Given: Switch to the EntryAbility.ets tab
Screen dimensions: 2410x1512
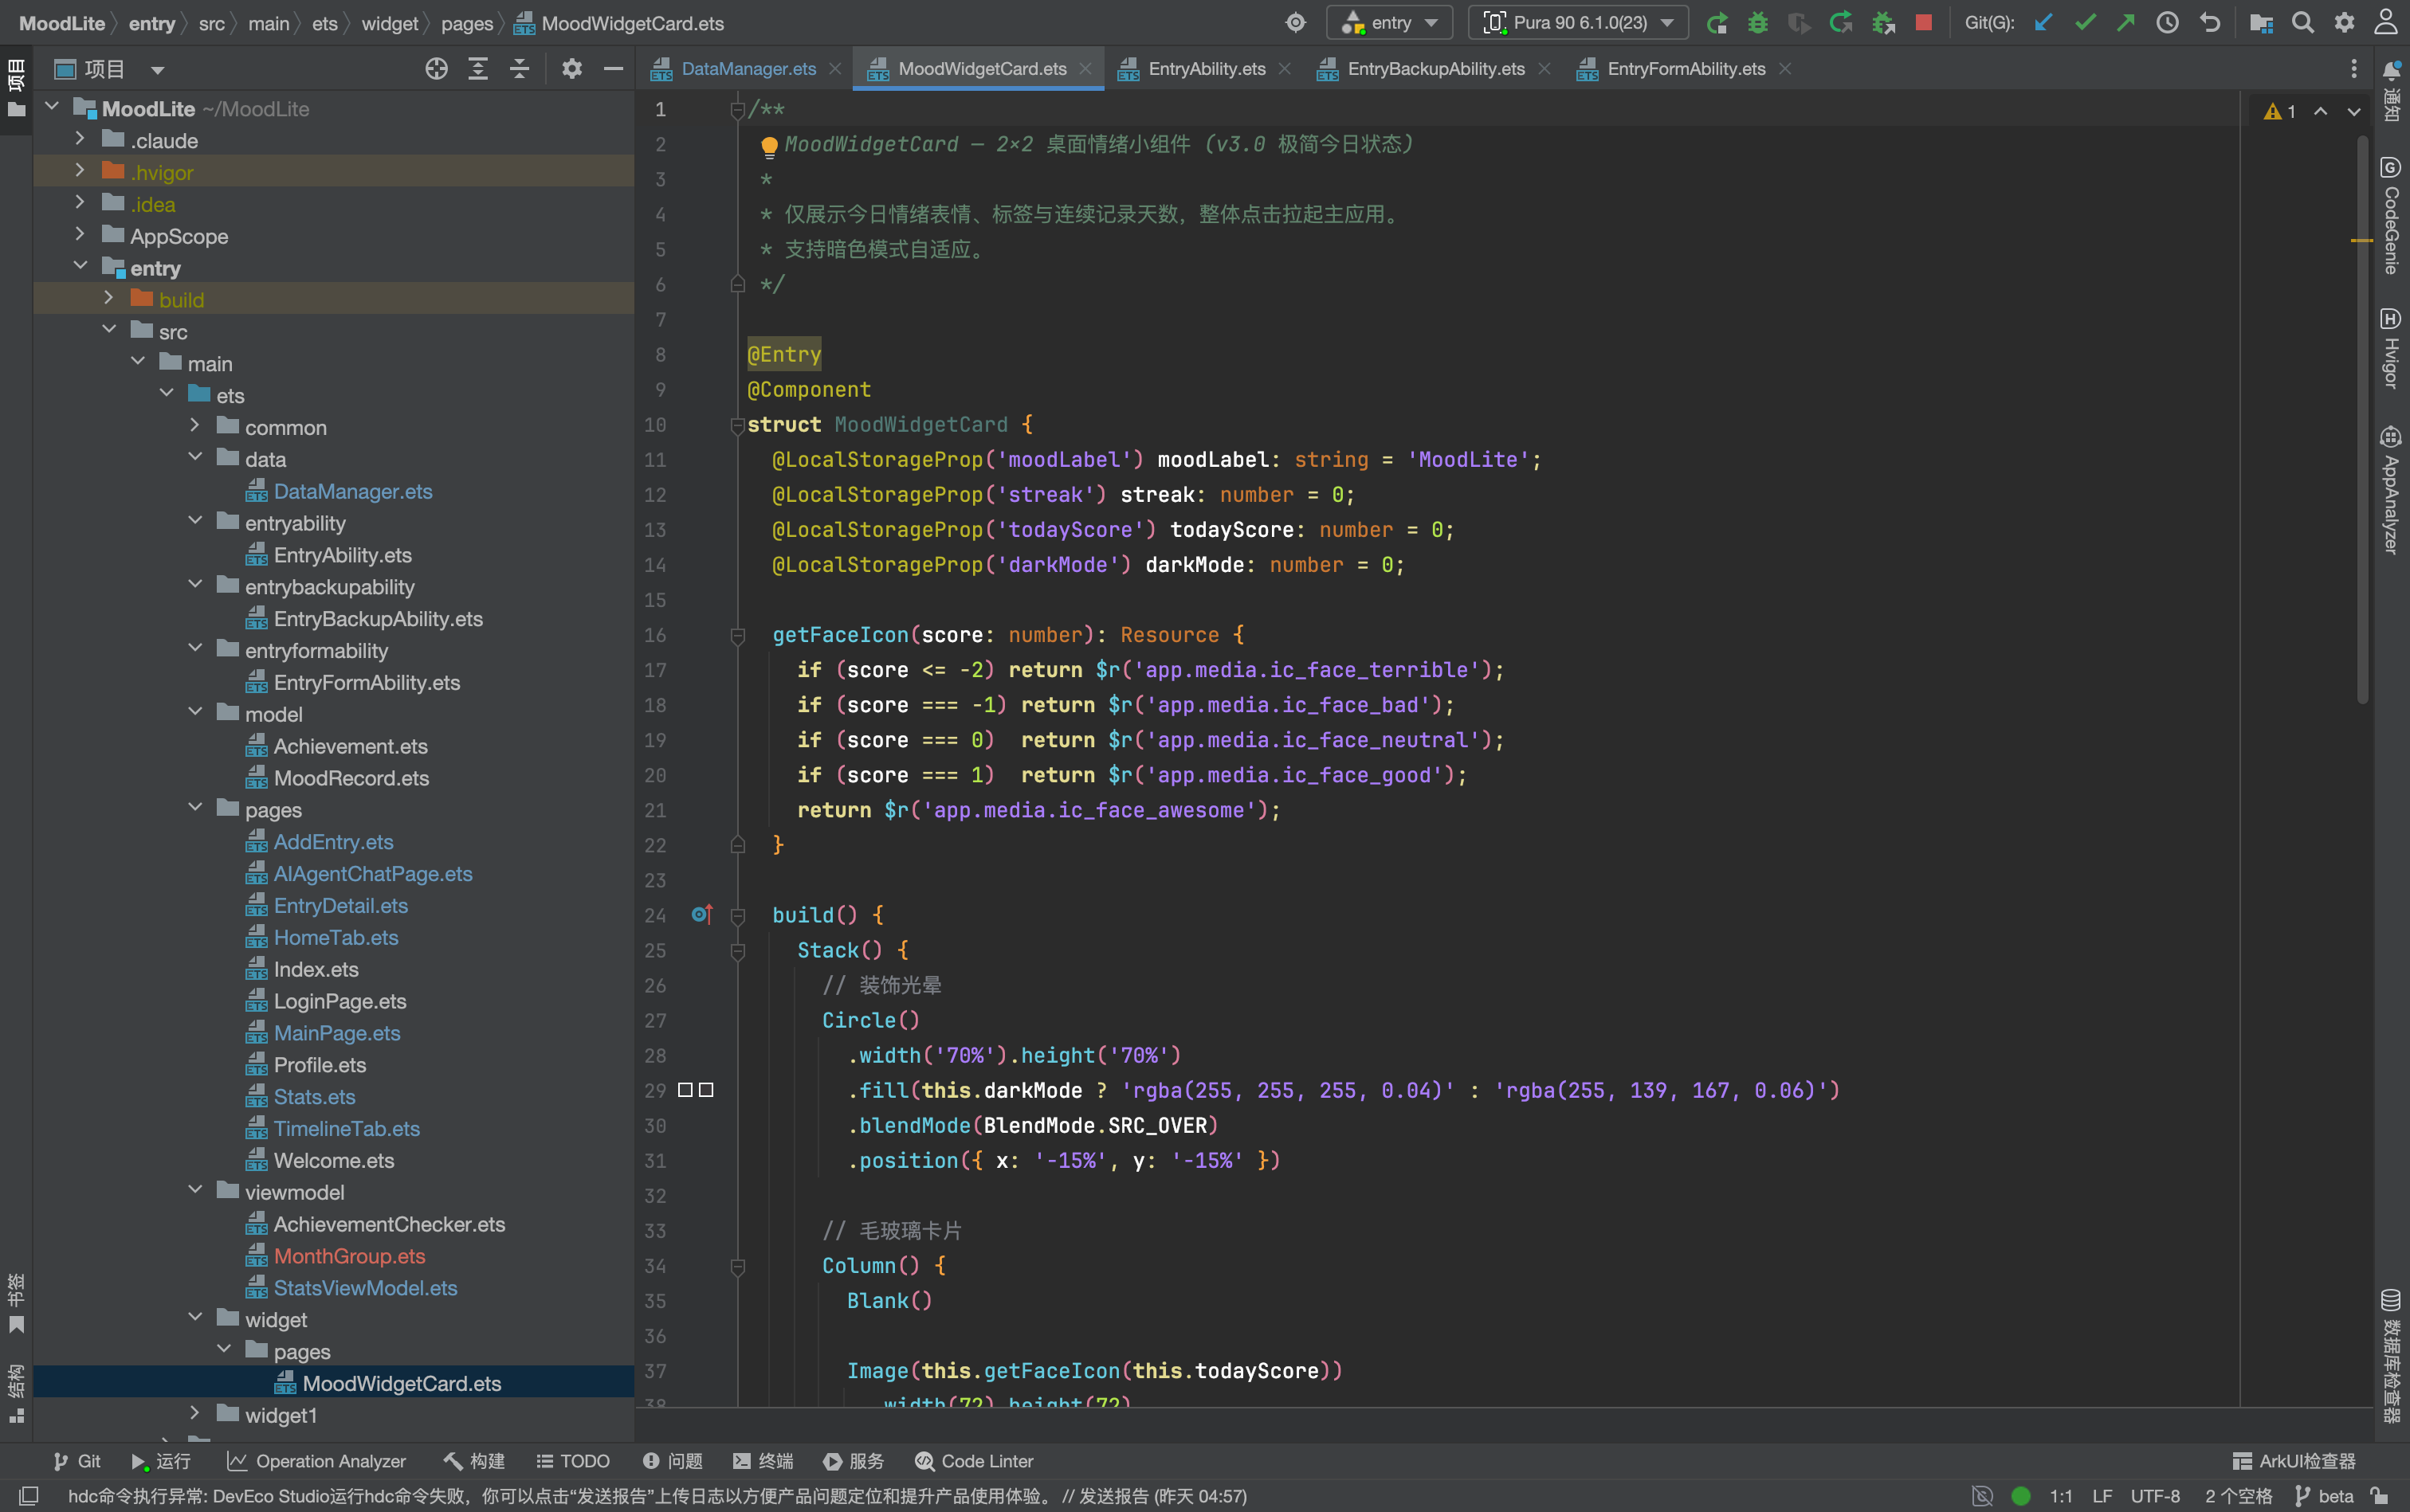Looking at the screenshot, I should 1206,69.
